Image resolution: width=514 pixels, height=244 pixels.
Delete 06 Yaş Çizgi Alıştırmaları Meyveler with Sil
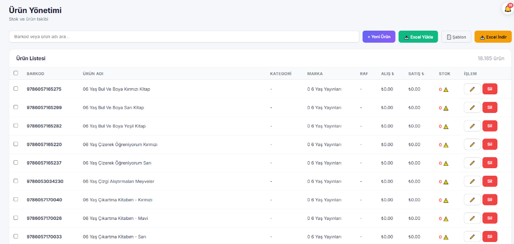coord(490,181)
